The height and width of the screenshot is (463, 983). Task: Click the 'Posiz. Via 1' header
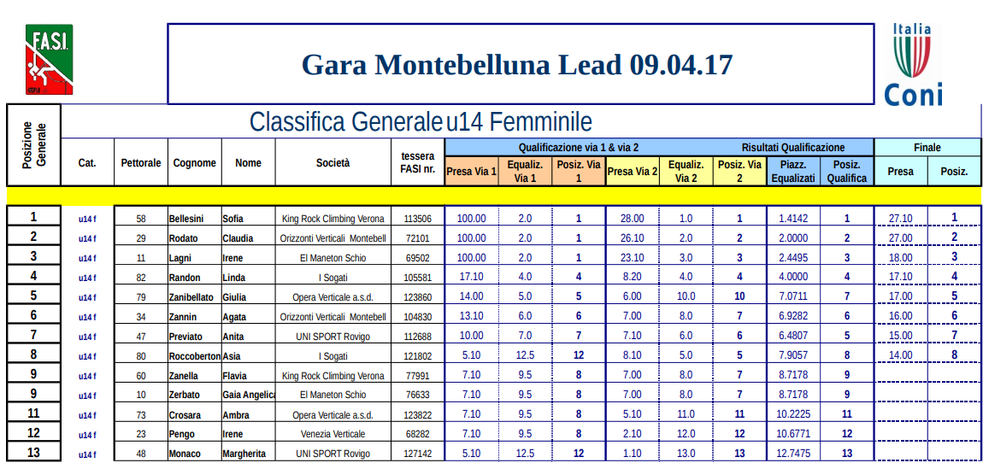(x=579, y=171)
